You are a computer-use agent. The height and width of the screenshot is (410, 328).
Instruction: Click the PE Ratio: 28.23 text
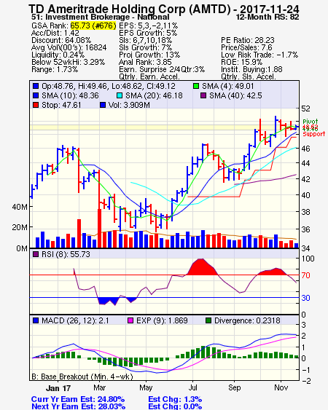[x=248, y=40]
